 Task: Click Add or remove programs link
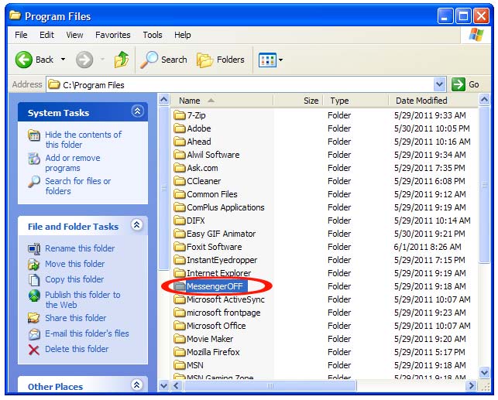click(x=72, y=162)
